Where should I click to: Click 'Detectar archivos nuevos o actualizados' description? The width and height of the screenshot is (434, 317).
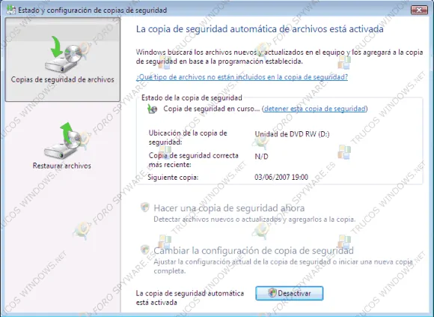[254, 220]
